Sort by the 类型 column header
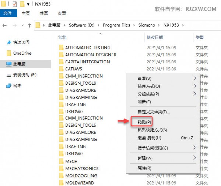This screenshot has height=186, width=221. (x=199, y=38)
